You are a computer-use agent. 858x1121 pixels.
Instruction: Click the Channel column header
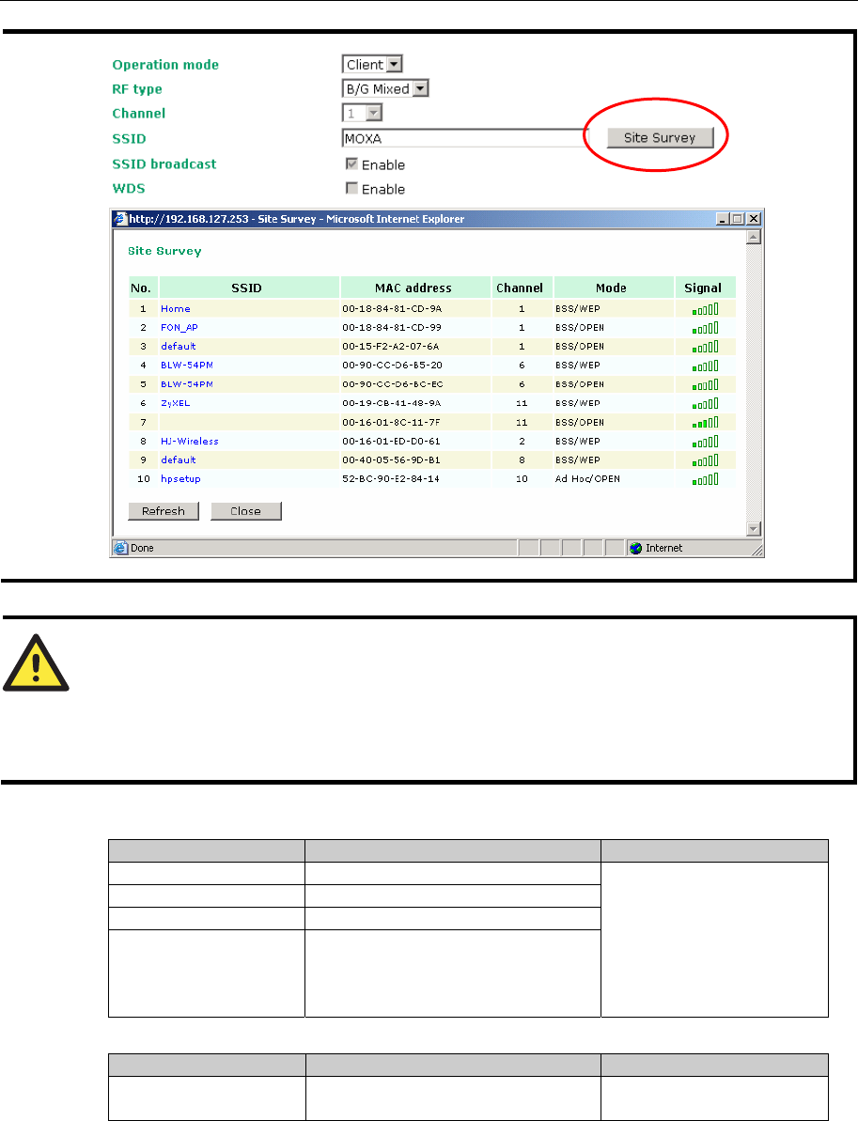tap(522, 288)
